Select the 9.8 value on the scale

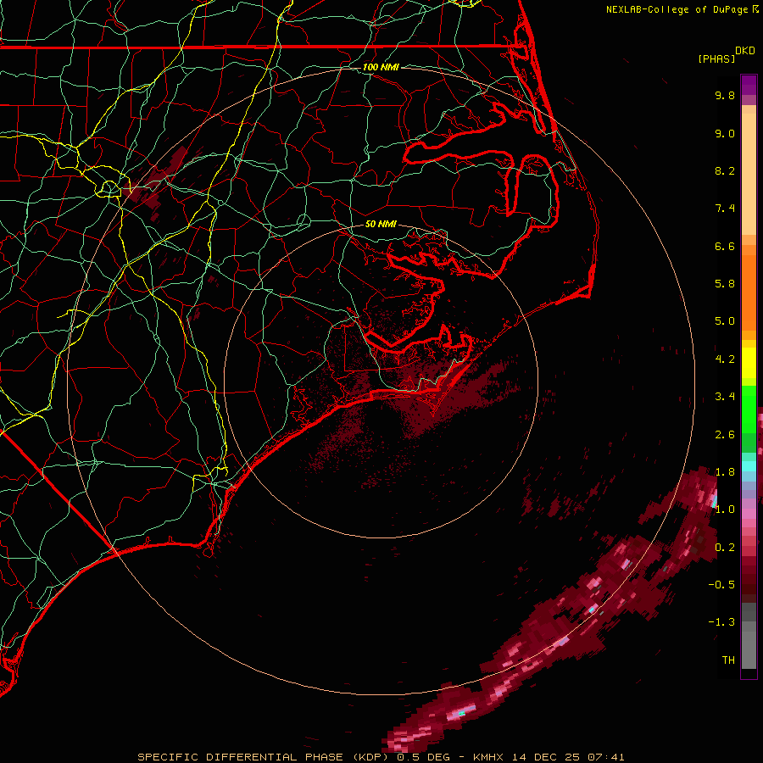pyautogui.click(x=725, y=95)
